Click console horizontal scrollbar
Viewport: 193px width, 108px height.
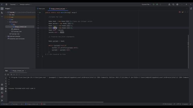point(56,102)
